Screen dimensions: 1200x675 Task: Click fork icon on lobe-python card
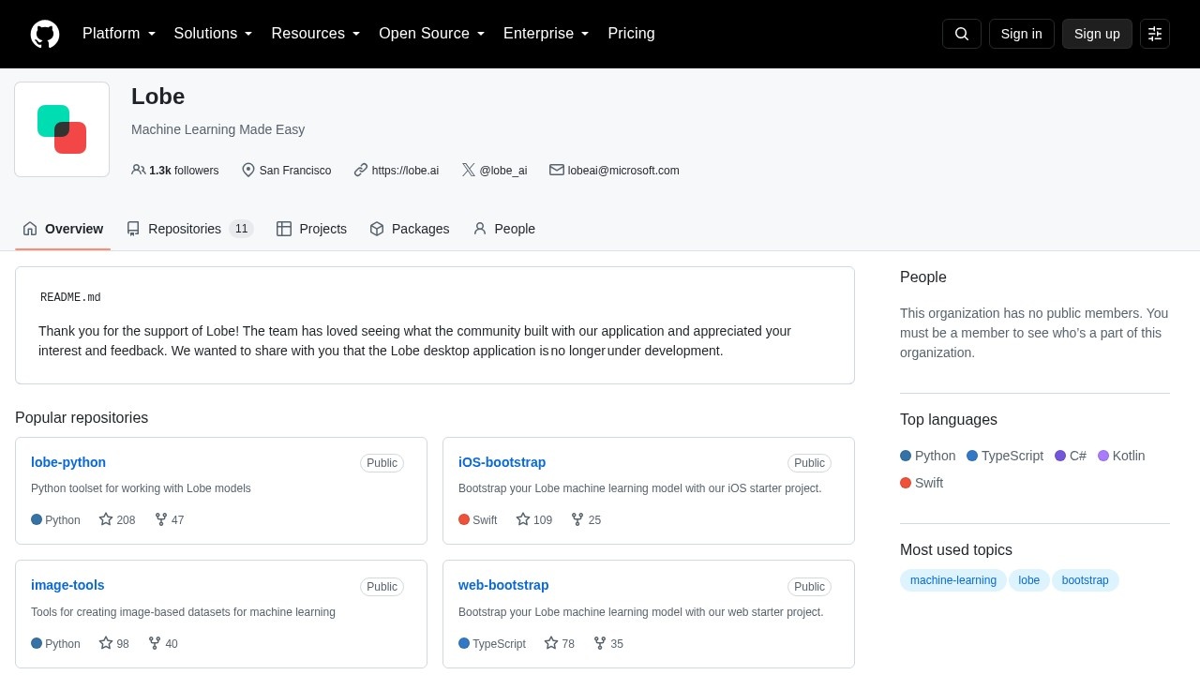point(161,519)
